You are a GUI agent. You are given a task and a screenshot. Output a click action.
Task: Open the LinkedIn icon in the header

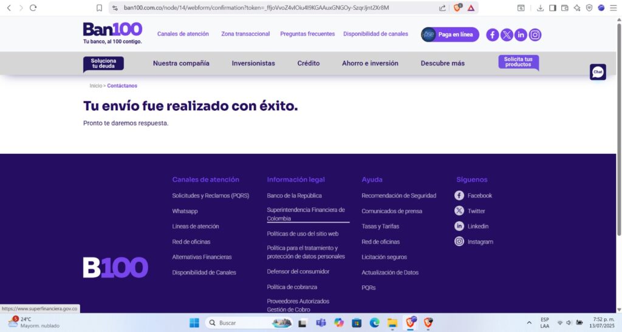[x=521, y=35]
